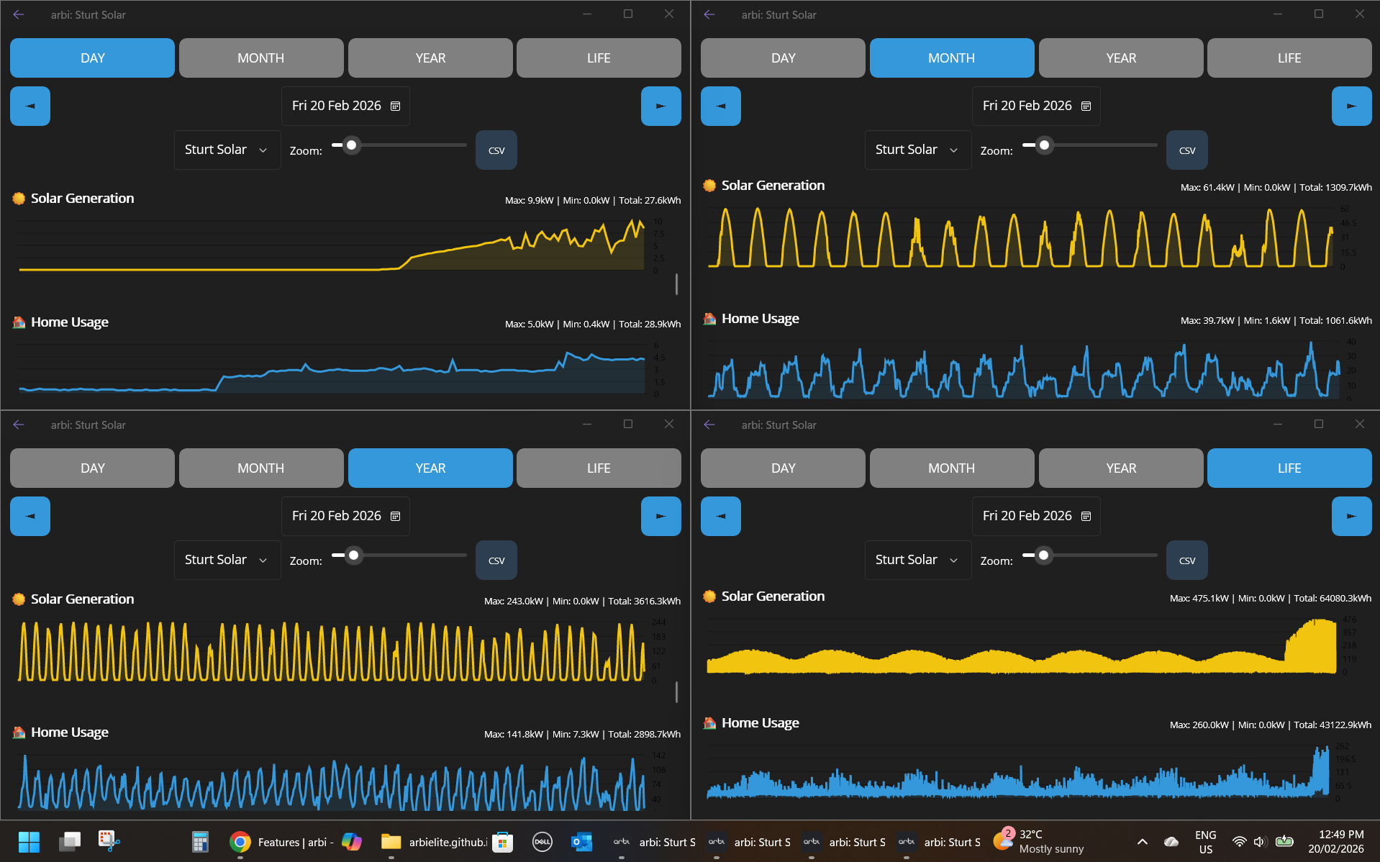The width and height of the screenshot is (1380, 862).
Task: Go to next day in DAY window
Action: [x=661, y=106]
